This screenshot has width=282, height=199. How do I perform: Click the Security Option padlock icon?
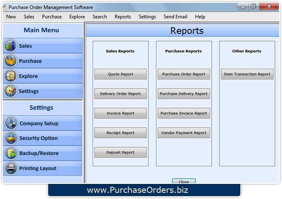[x=11, y=138]
